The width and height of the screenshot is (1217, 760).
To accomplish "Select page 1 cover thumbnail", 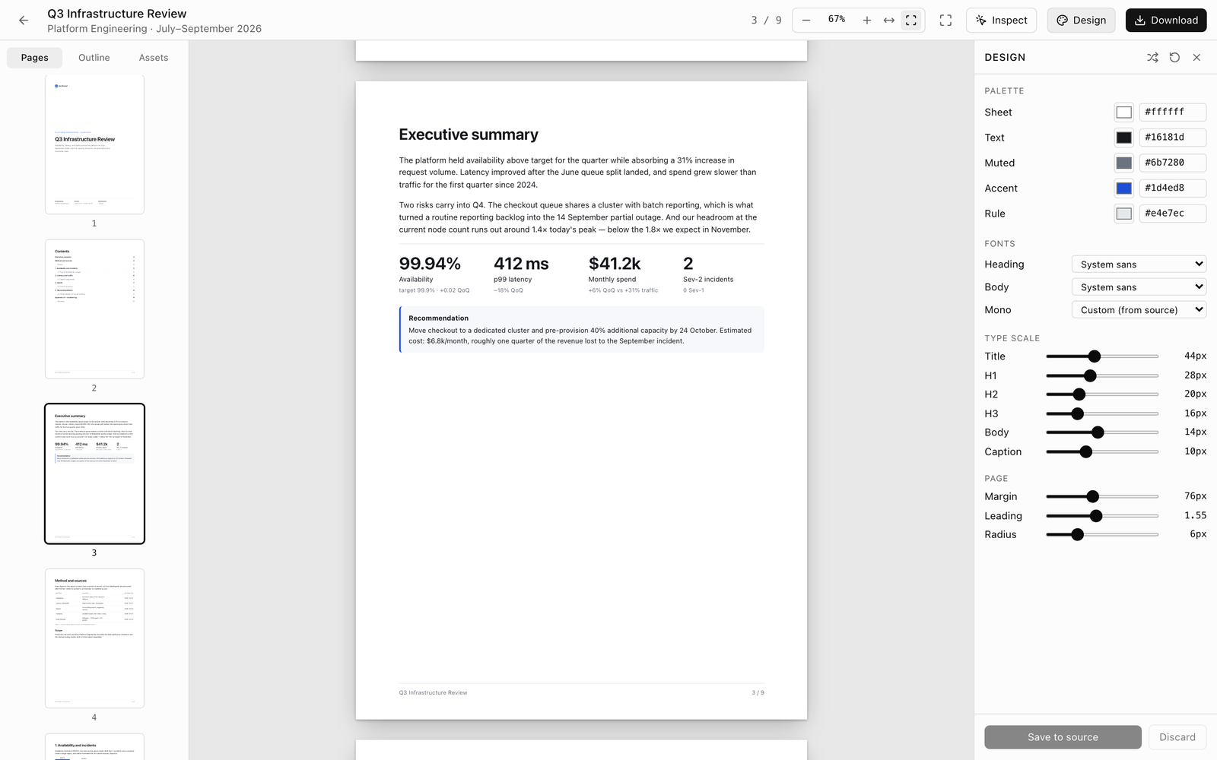I will (94, 144).
